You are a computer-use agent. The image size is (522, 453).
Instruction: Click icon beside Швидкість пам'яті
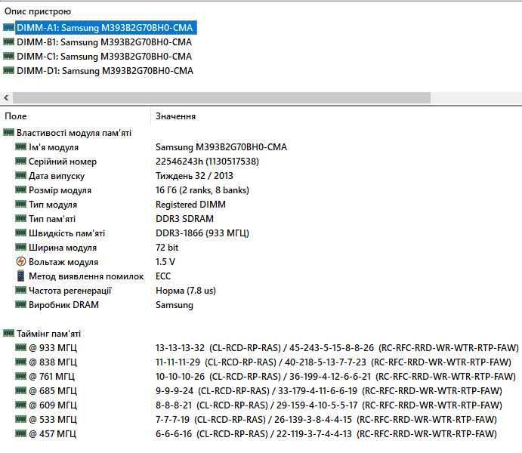tap(20, 233)
